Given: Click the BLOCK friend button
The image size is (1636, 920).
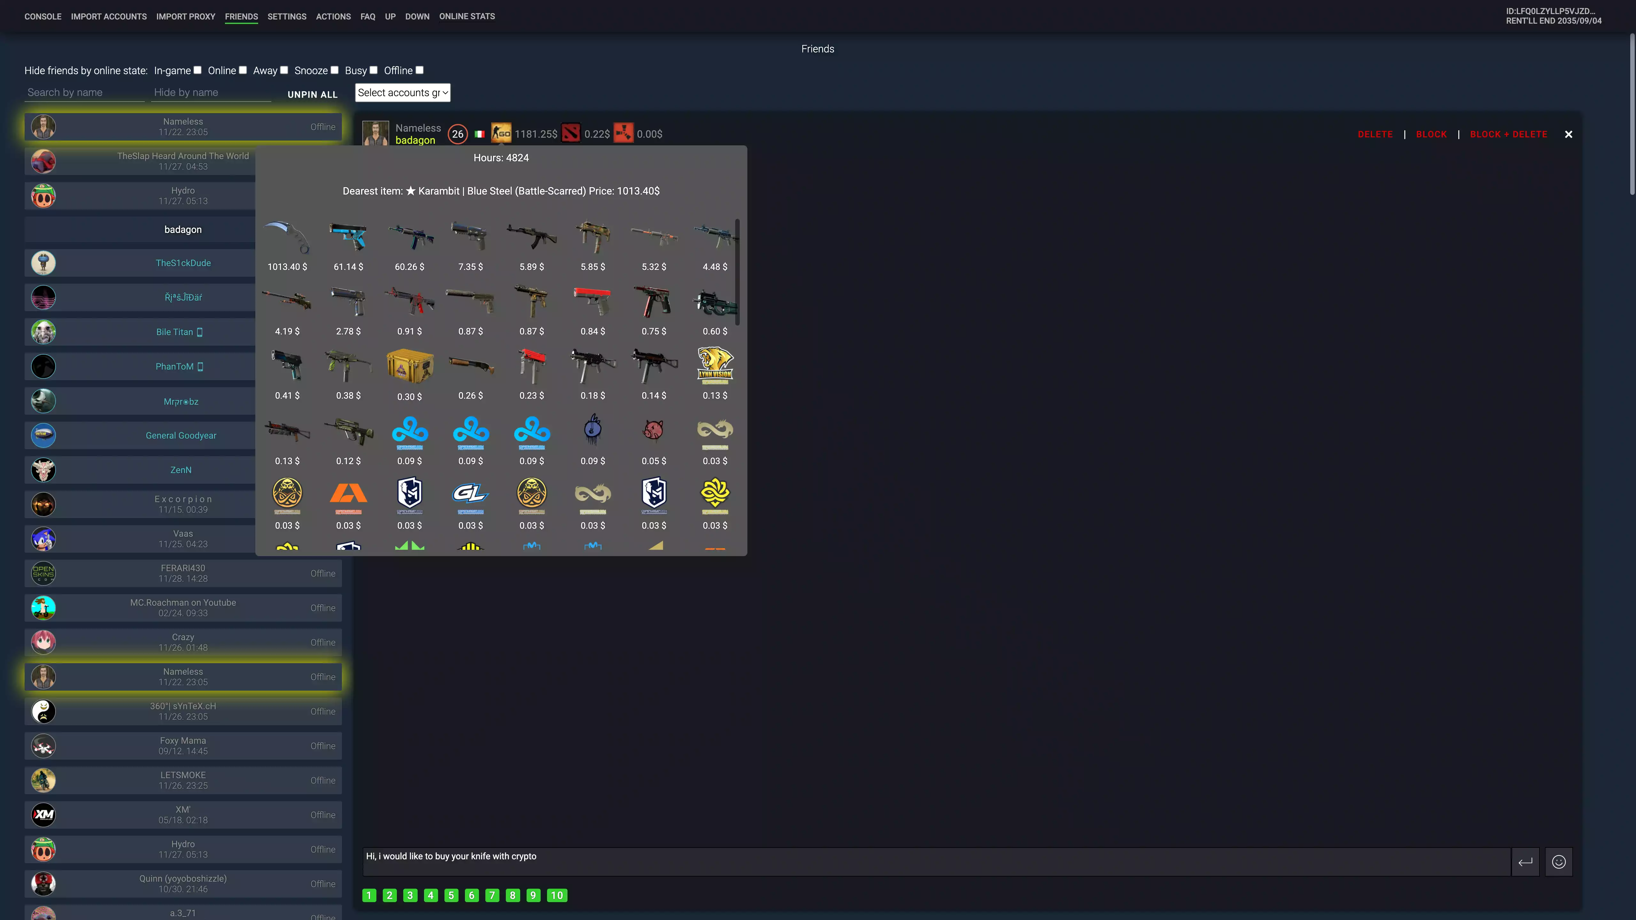Looking at the screenshot, I should pos(1431,134).
